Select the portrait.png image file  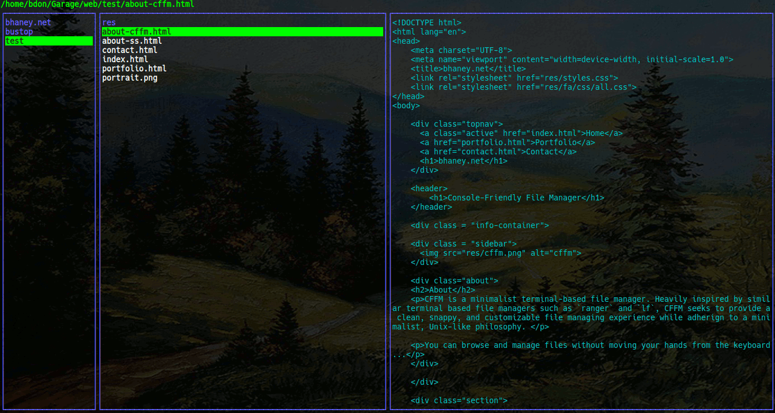coord(130,78)
